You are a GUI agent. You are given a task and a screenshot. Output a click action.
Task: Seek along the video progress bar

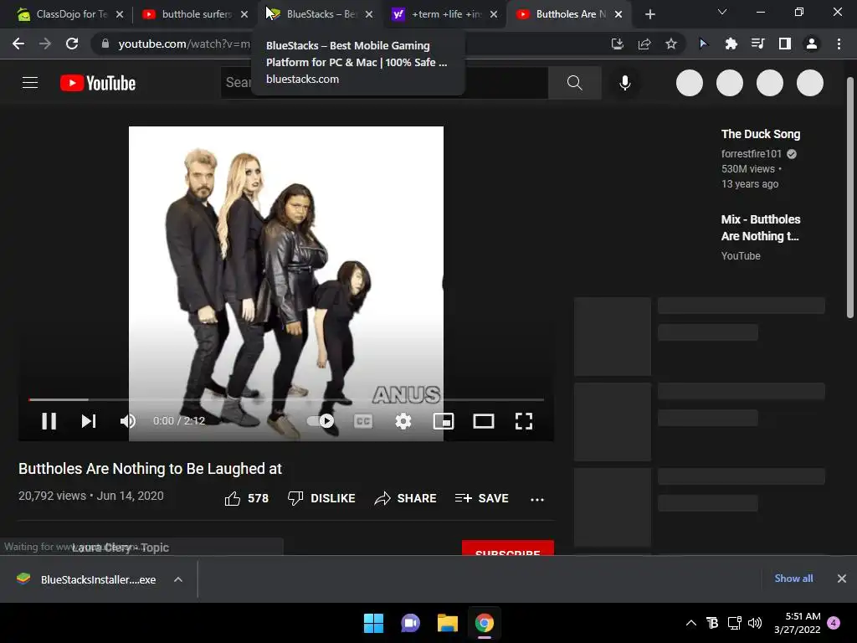(x=286, y=399)
